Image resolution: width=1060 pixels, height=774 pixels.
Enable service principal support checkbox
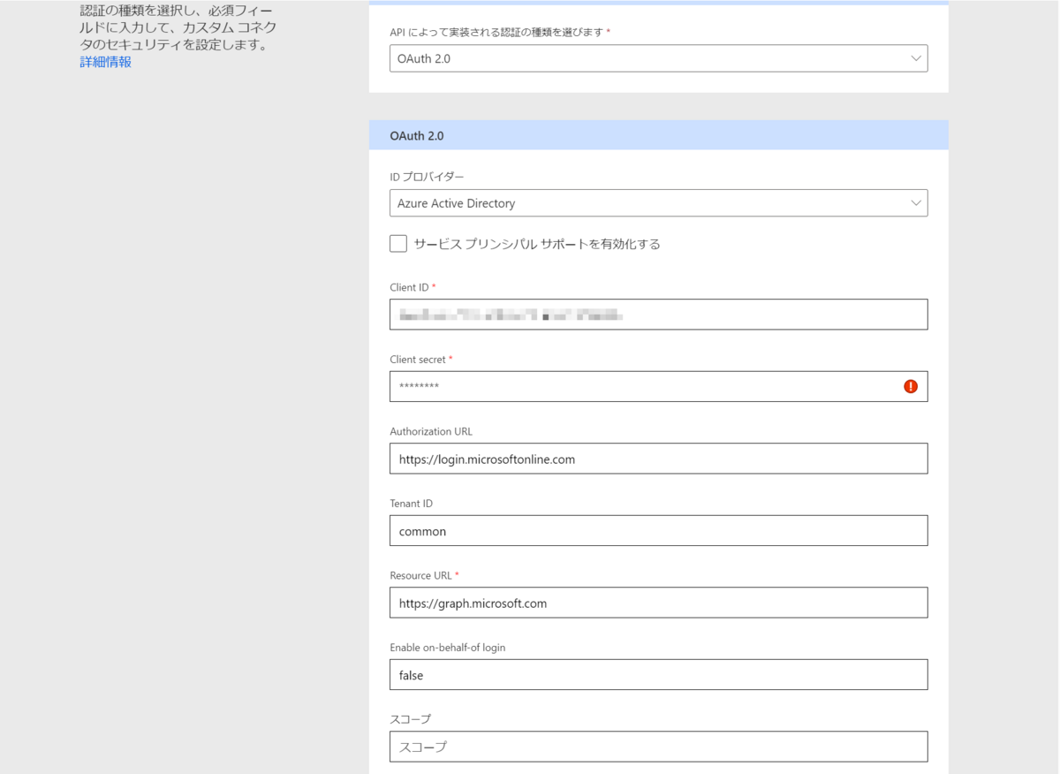click(398, 244)
